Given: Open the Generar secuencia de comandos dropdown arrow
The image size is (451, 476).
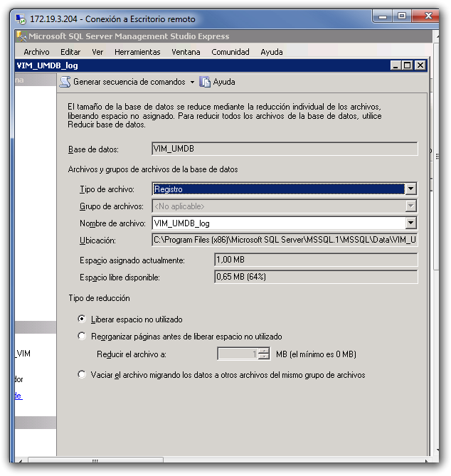Looking at the screenshot, I should point(192,82).
